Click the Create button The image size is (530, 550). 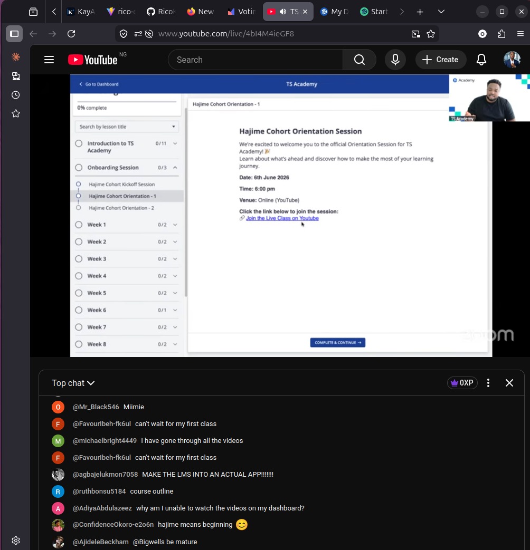tap(441, 60)
